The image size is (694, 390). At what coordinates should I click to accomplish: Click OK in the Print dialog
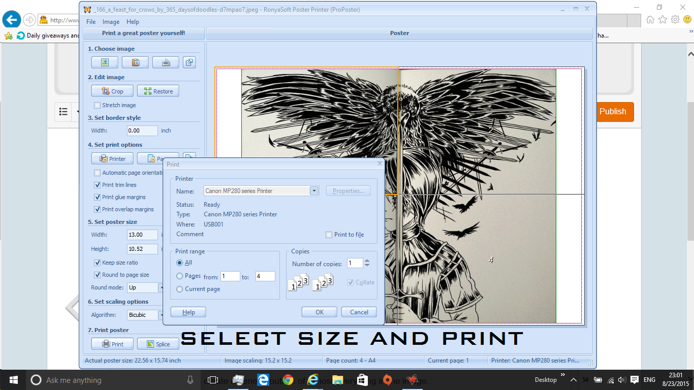click(x=320, y=312)
